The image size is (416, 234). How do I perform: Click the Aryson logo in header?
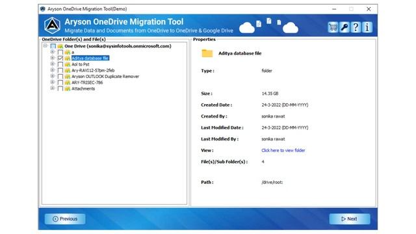tap(52, 25)
